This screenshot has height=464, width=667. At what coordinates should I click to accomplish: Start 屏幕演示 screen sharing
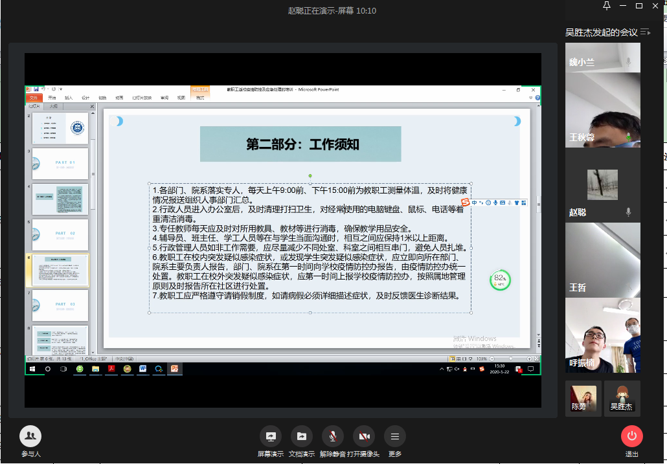(270, 436)
